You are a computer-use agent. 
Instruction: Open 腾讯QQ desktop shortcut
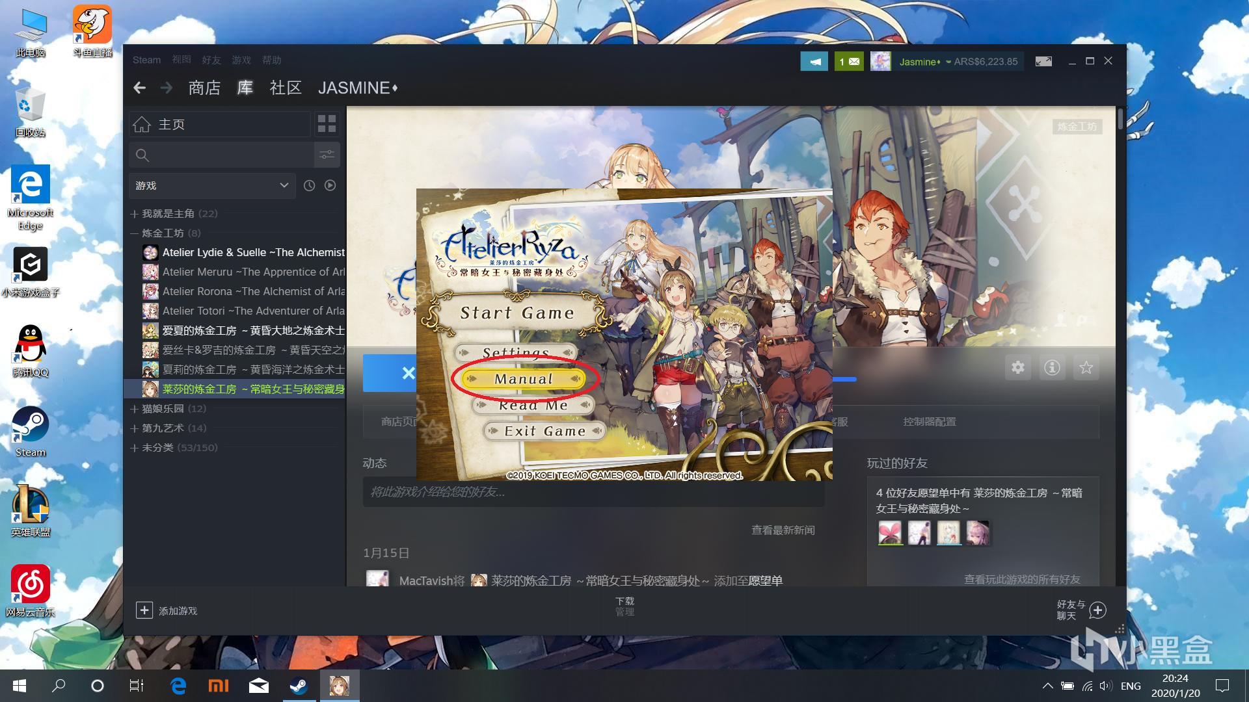coord(31,351)
